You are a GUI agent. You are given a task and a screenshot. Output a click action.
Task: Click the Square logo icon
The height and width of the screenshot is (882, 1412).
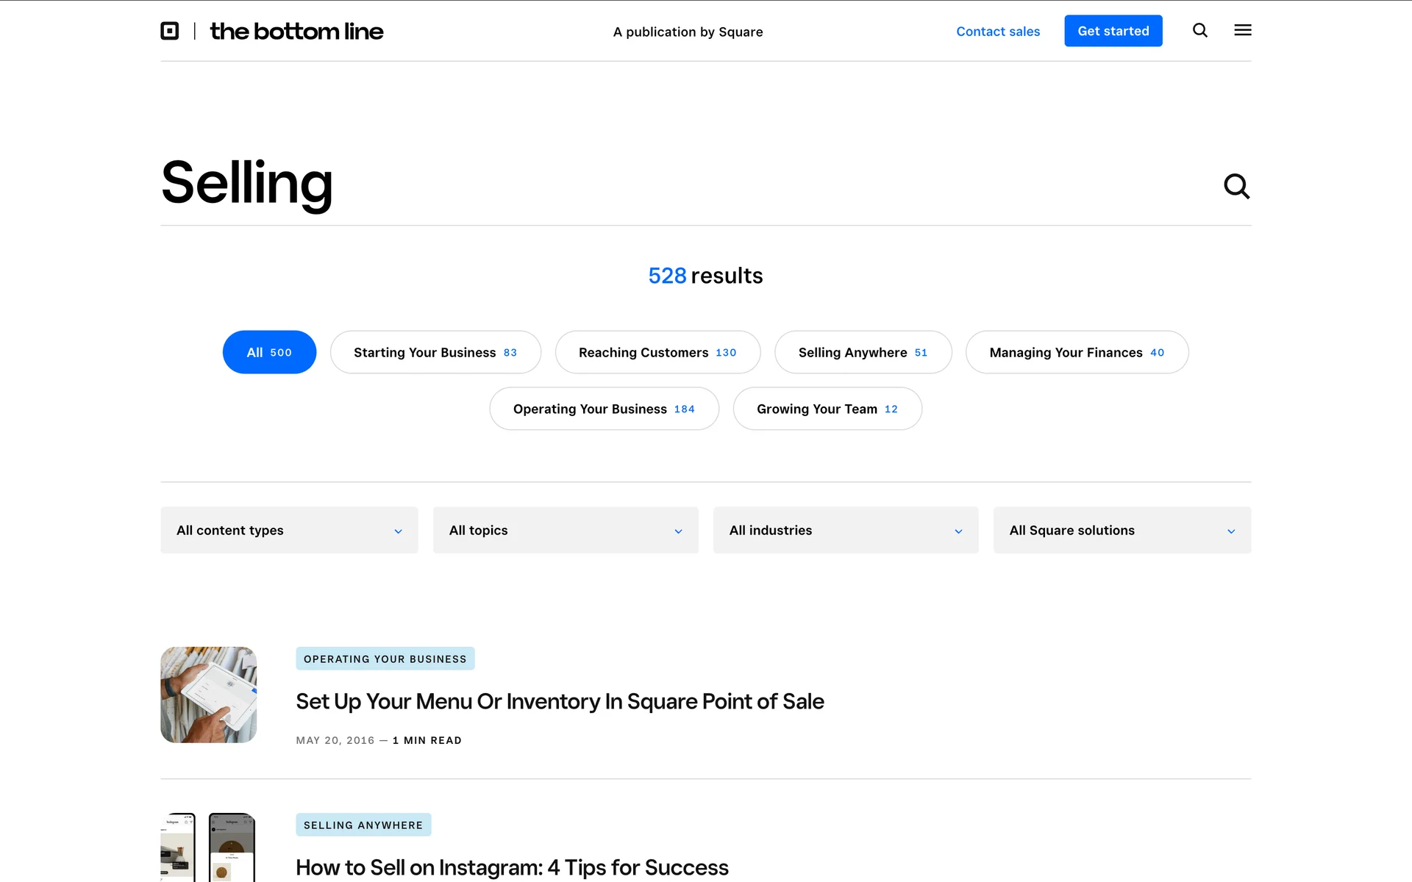(170, 31)
